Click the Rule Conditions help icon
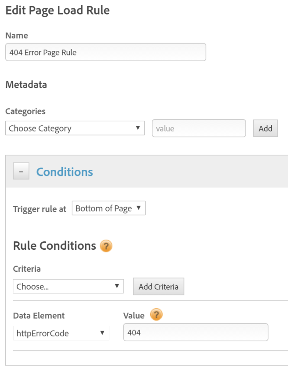This screenshot has width=288, height=372. [x=106, y=246]
